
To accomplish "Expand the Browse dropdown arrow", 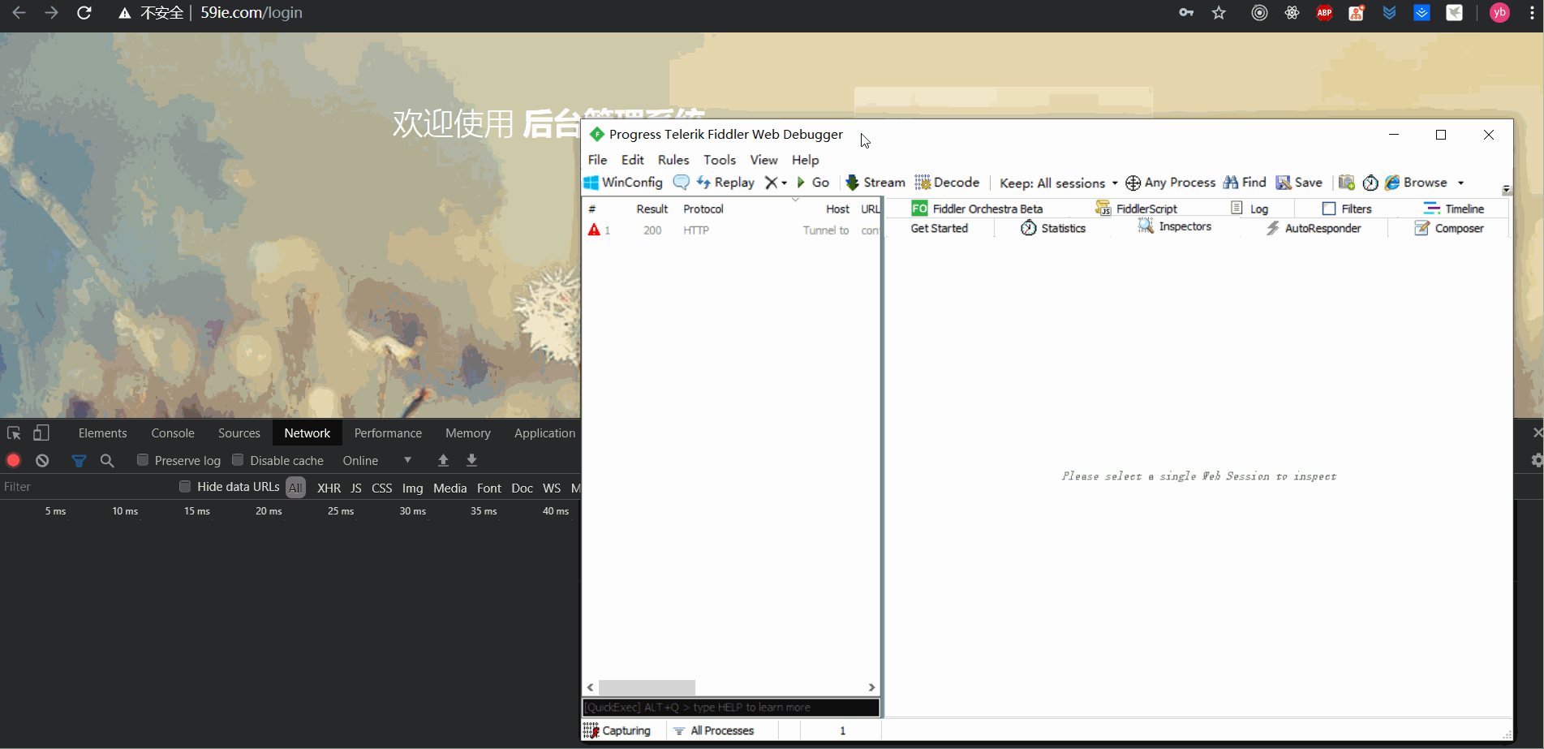I will tap(1461, 183).
